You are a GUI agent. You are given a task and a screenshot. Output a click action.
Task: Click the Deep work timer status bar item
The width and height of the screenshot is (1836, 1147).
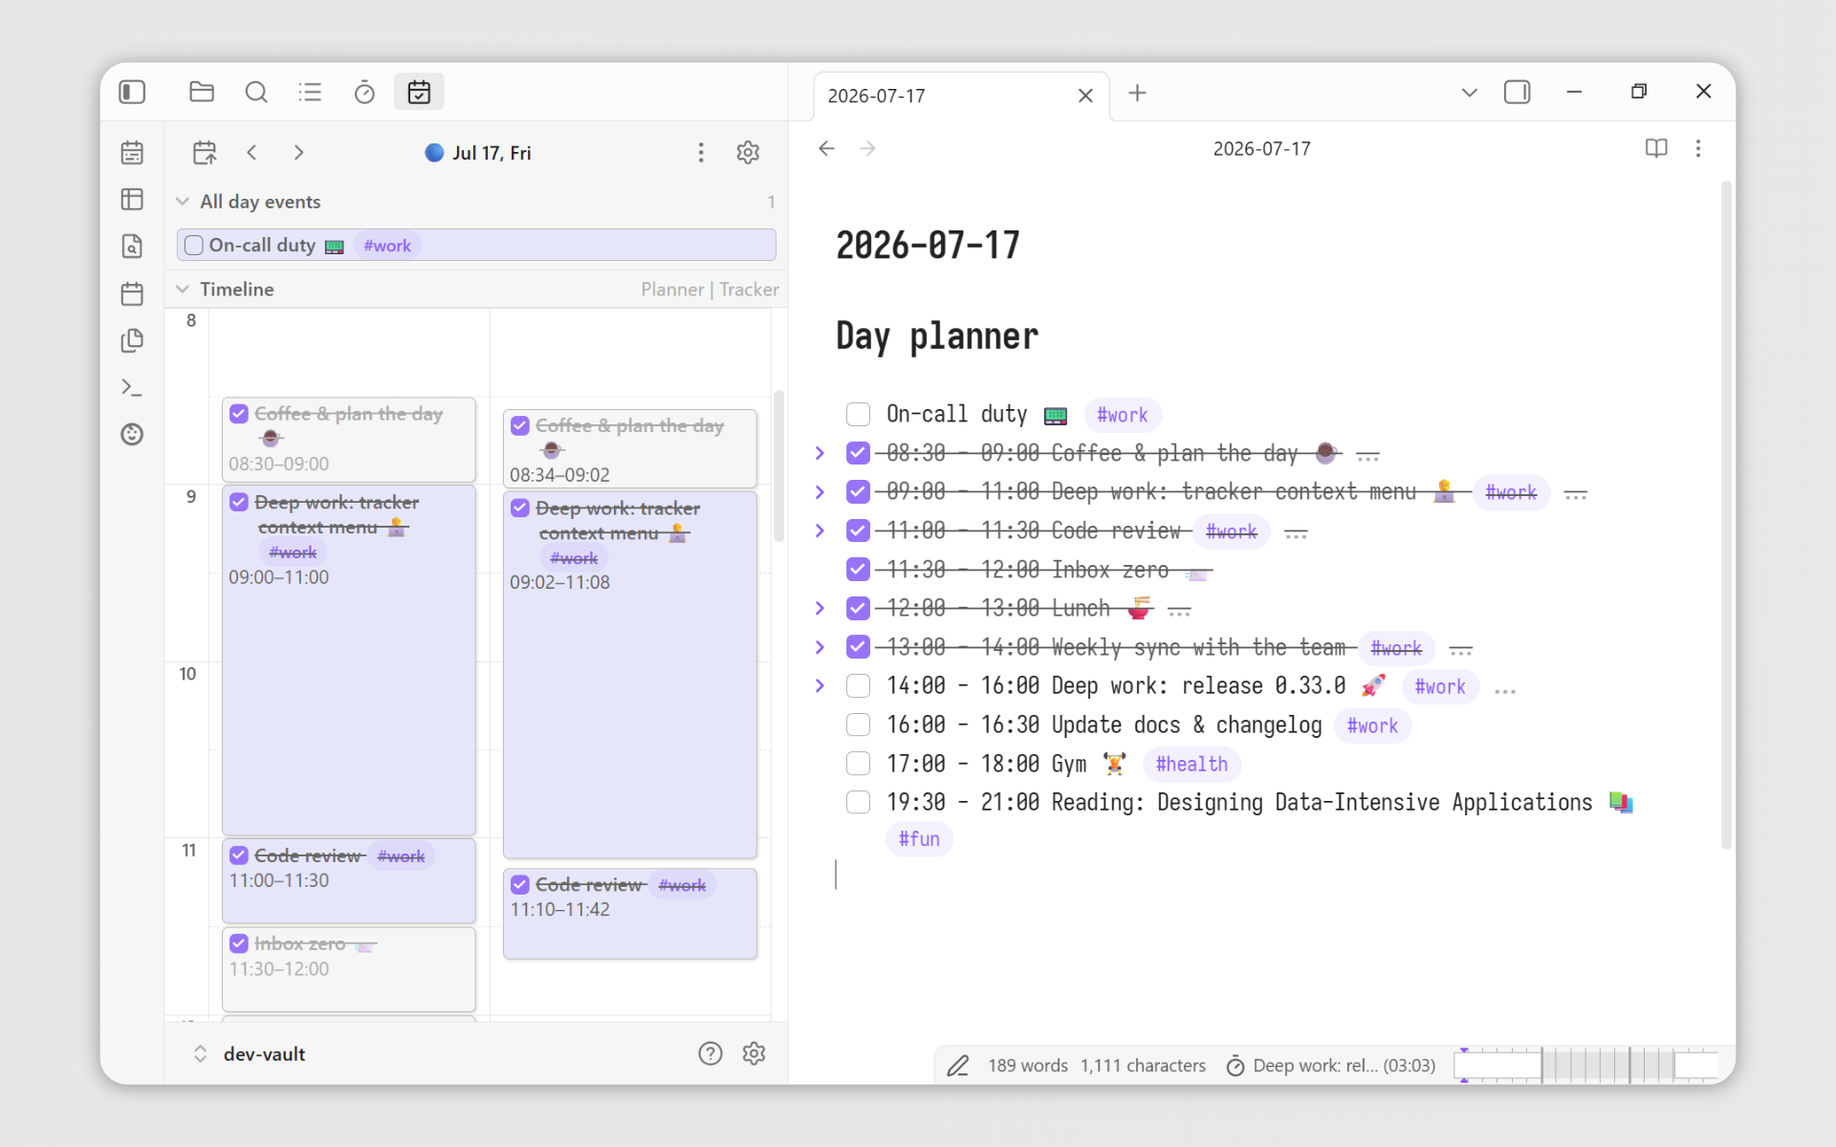pyautogui.click(x=1331, y=1065)
